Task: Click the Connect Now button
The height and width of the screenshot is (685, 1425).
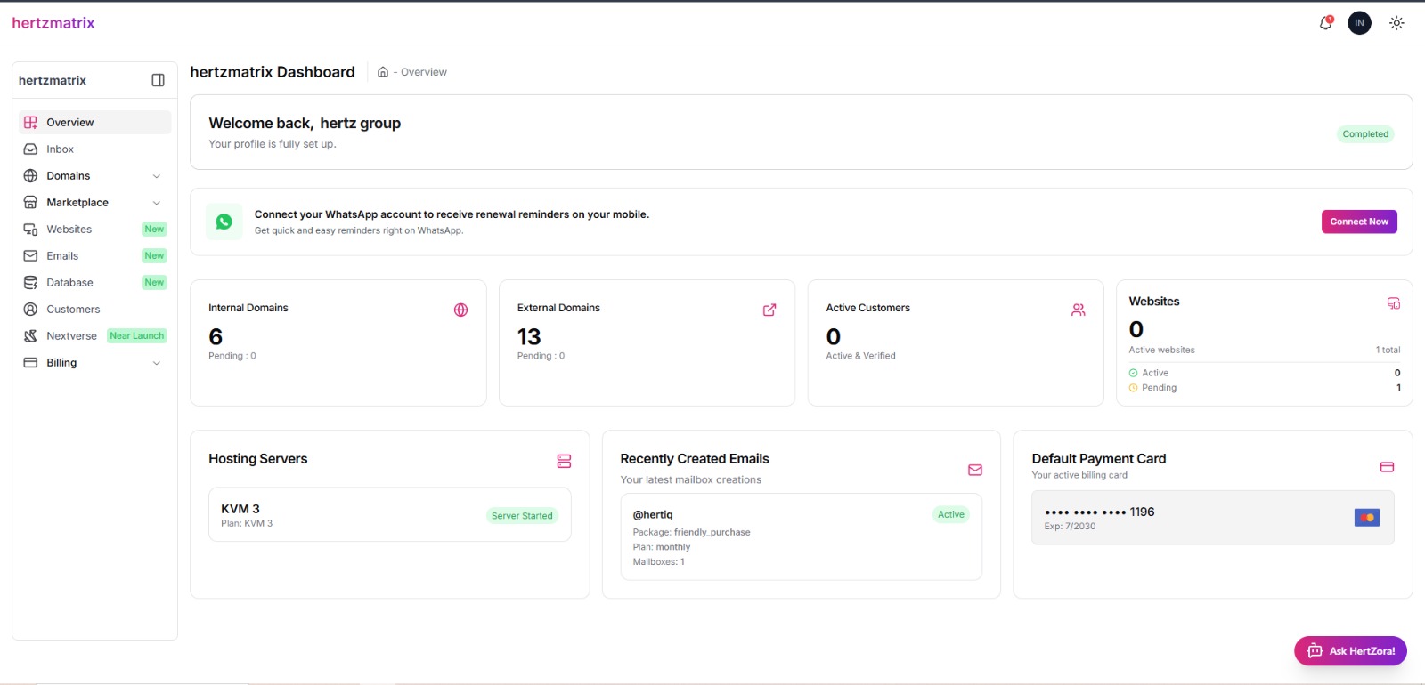Action: coord(1359,222)
